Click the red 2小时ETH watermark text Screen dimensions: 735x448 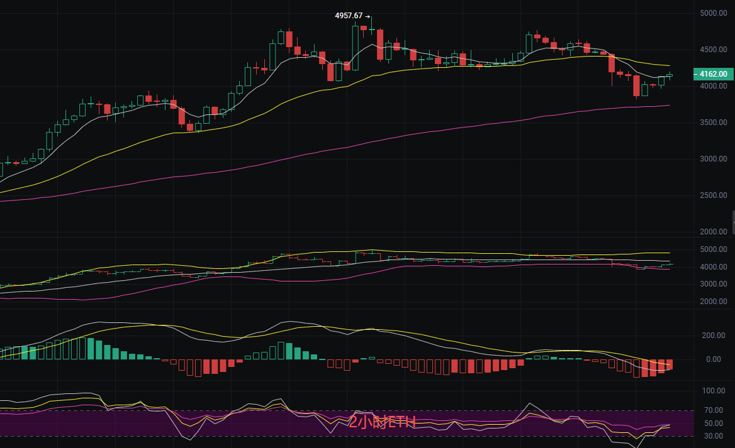(383, 422)
